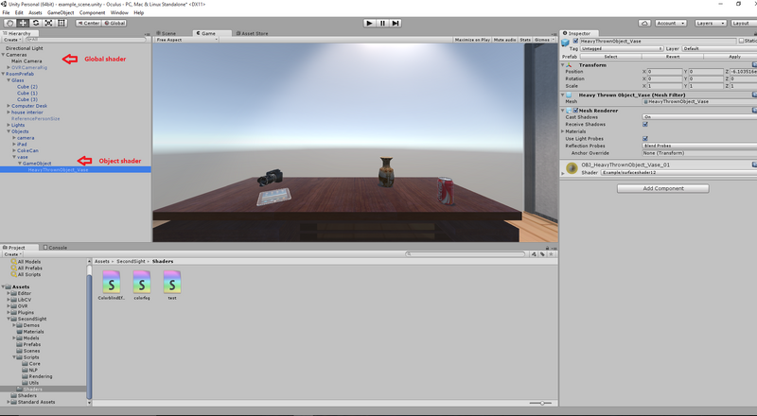The height and width of the screenshot is (416, 757).
Task: Select the Hand tool in toolbar
Action: coord(9,23)
